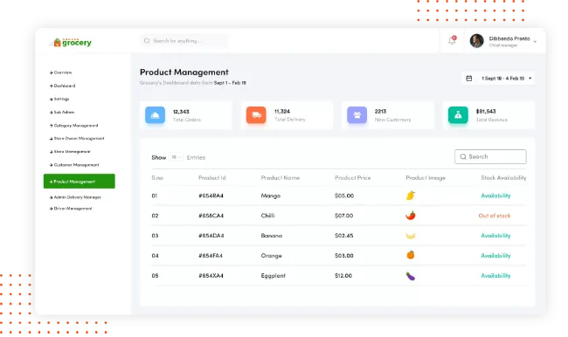Click the $02.45 price cell
Viewport: 568px width, 337px height.
click(343, 235)
